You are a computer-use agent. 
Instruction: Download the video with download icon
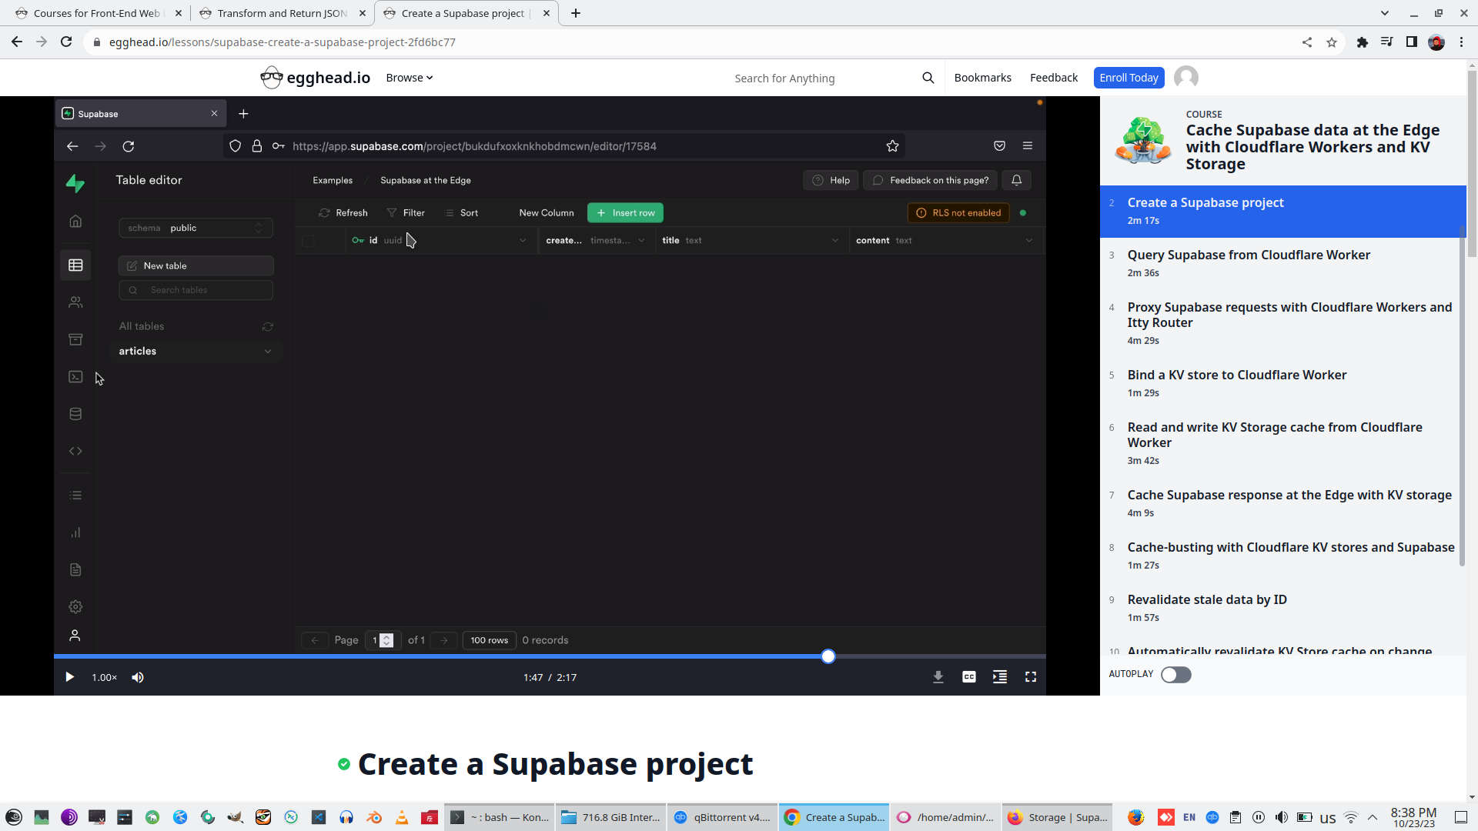[938, 677]
